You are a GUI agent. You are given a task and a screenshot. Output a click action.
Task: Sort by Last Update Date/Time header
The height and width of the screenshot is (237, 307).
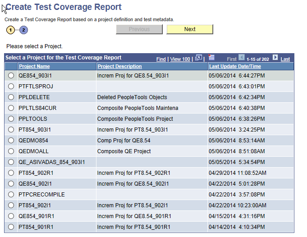point(235,66)
